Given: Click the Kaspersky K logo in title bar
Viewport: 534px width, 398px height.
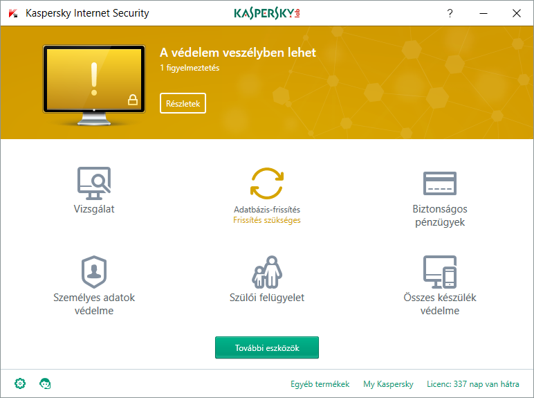Looking at the screenshot, I should click(x=13, y=13).
